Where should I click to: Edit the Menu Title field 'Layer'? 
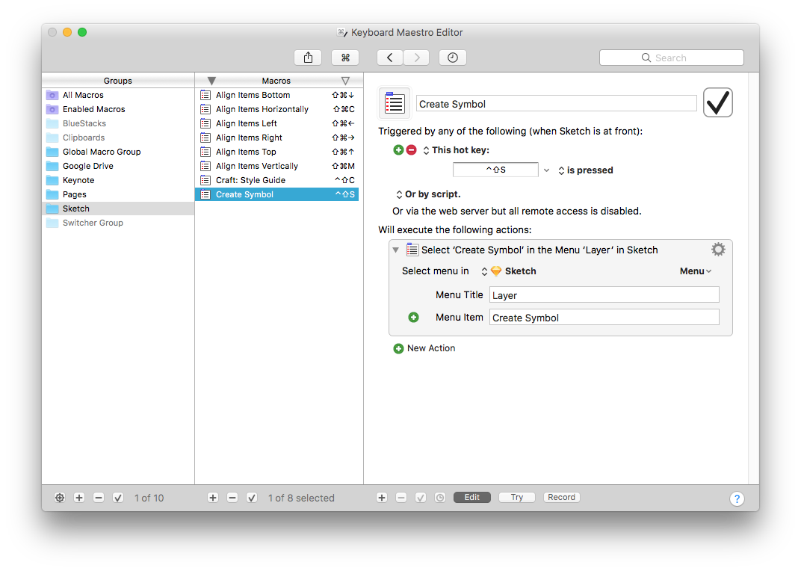pos(604,295)
